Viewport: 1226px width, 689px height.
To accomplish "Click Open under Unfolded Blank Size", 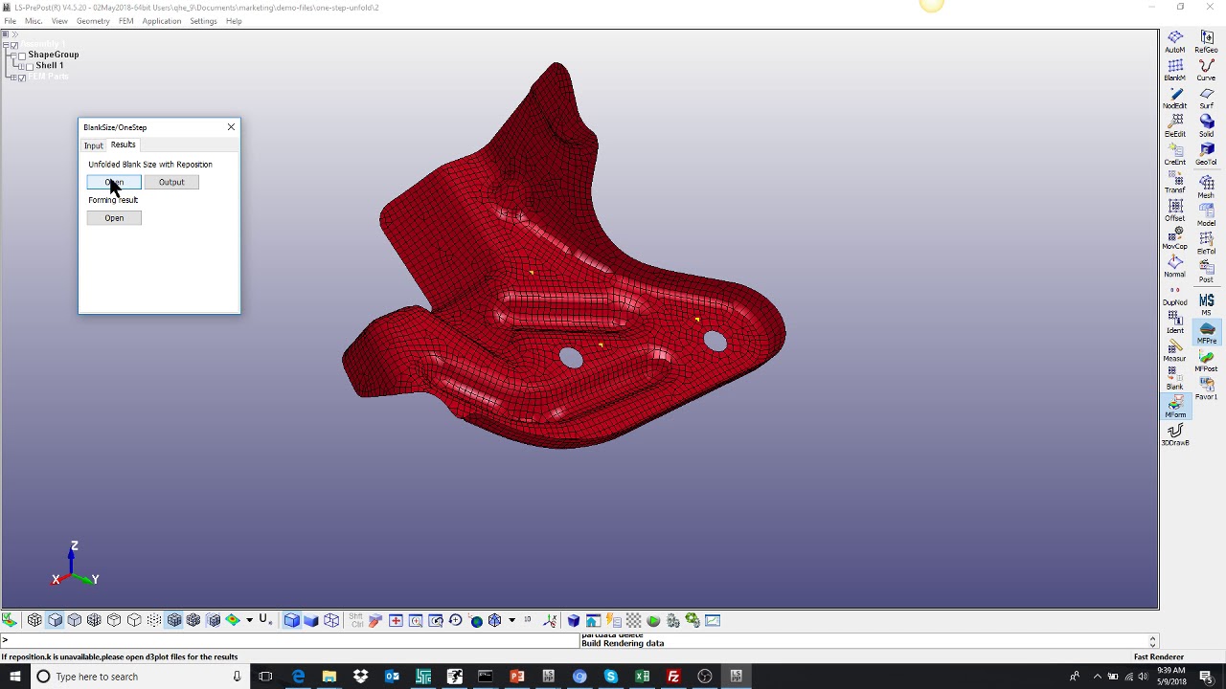I will [x=114, y=182].
